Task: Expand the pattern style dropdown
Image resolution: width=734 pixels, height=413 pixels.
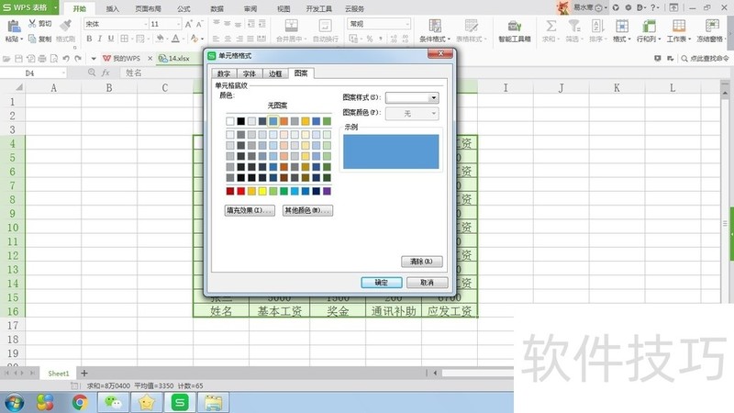Action: (433, 97)
